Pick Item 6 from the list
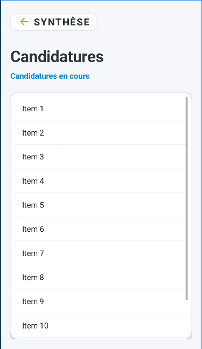This screenshot has height=349, width=202. coord(101,229)
